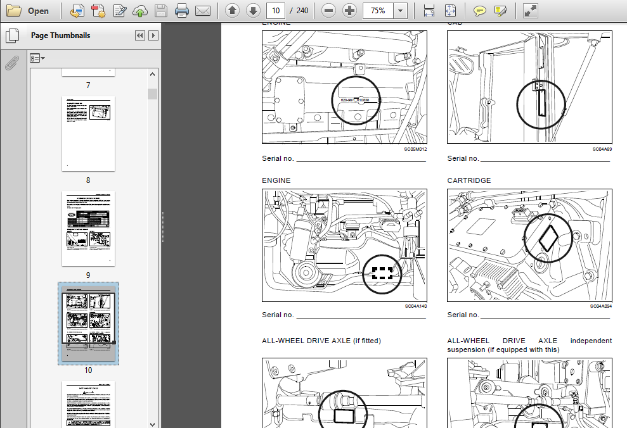Switch to read mode expand icon
Image resolution: width=627 pixels, height=428 pixels.
[x=530, y=11]
